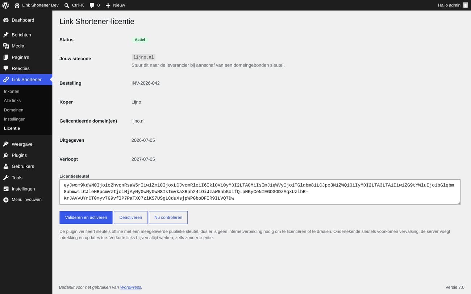Screen dimensions: 471x294
Task: Click the WordPress logo icon
Action: tap(5, 5)
